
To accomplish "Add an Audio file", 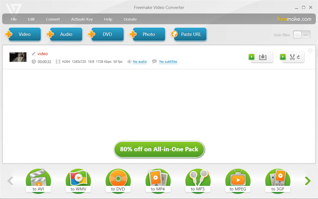I will [x=64, y=34].
